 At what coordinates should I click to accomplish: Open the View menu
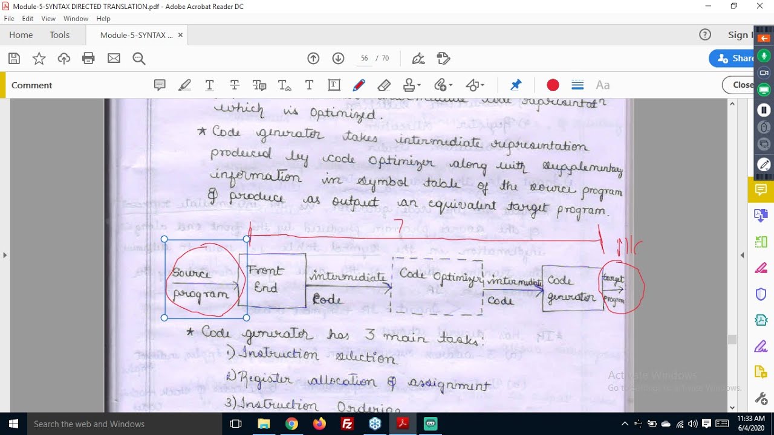(x=48, y=19)
